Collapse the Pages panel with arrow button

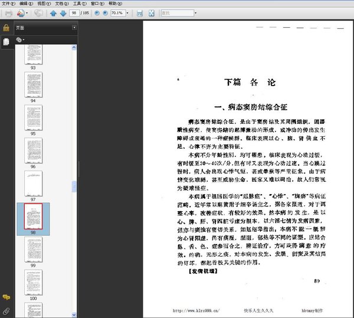coord(74,28)
